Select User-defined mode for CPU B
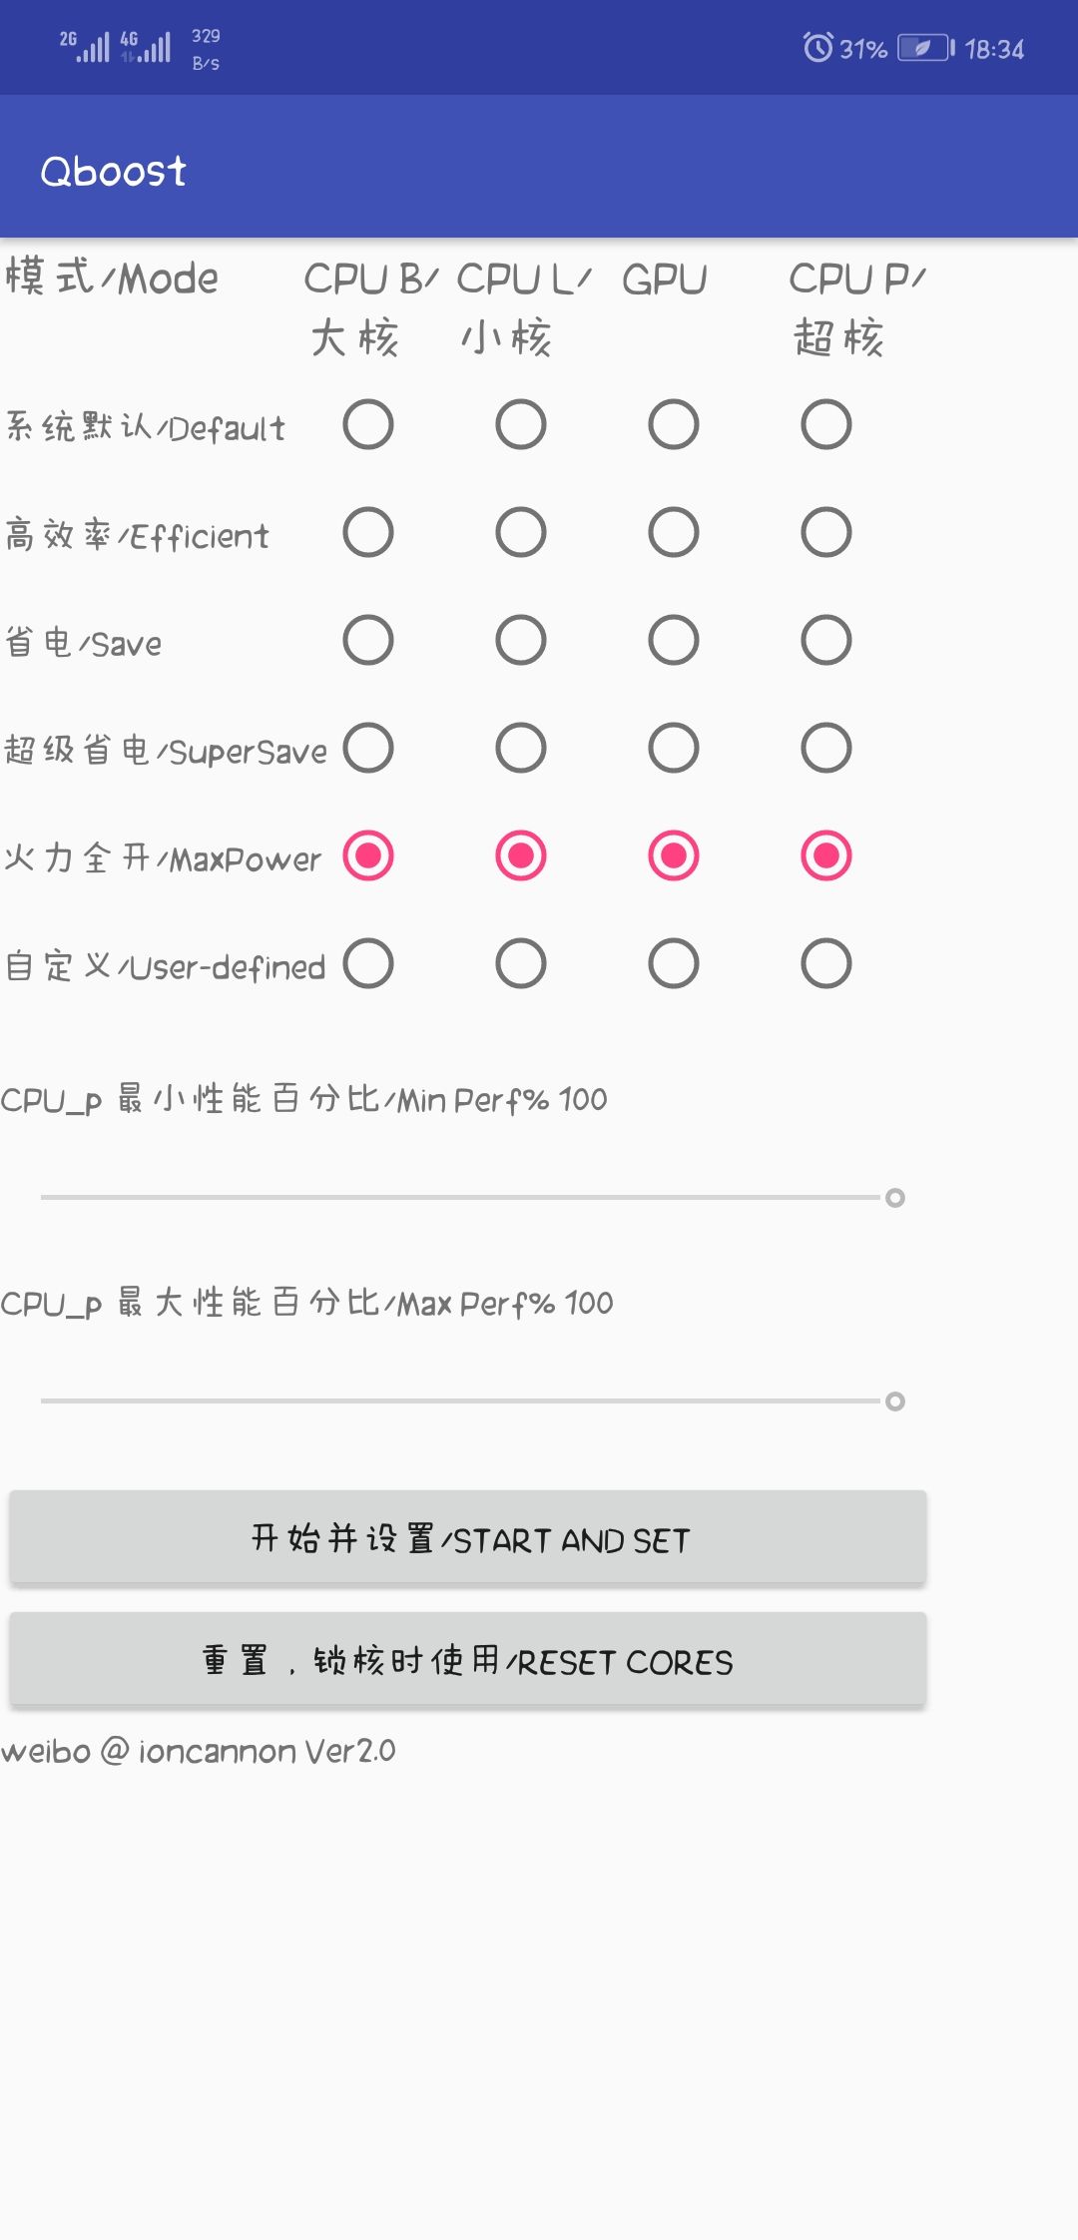1078x2240 pixels. pos(368,963)
